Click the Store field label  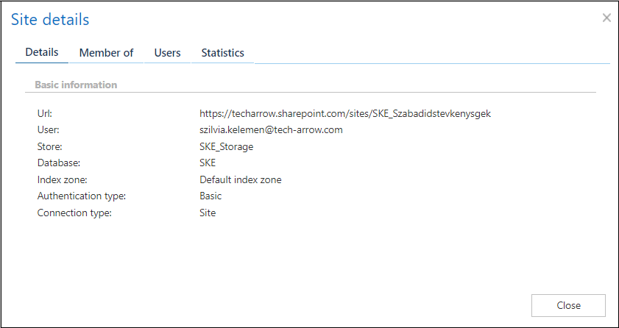coord(50,147)
